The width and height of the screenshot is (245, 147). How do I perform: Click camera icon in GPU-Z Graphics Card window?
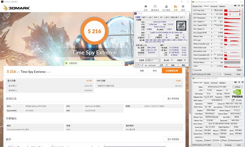pyautogui.click(x=236, y=82)
